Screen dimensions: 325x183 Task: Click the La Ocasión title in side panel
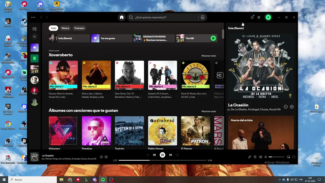(x=238, y=105)
